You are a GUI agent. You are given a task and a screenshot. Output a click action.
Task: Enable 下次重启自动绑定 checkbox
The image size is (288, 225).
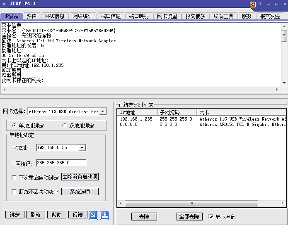point(14,178)
